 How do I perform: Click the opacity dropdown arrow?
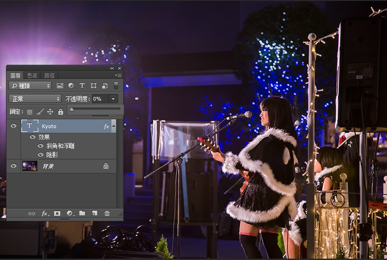pyautogui.click(x=113, y=99)
